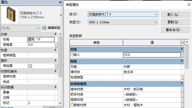The height and width of the screenshot is (108, 192).
Task: Click the 注释 value field
Action: [x=41, y=97]
